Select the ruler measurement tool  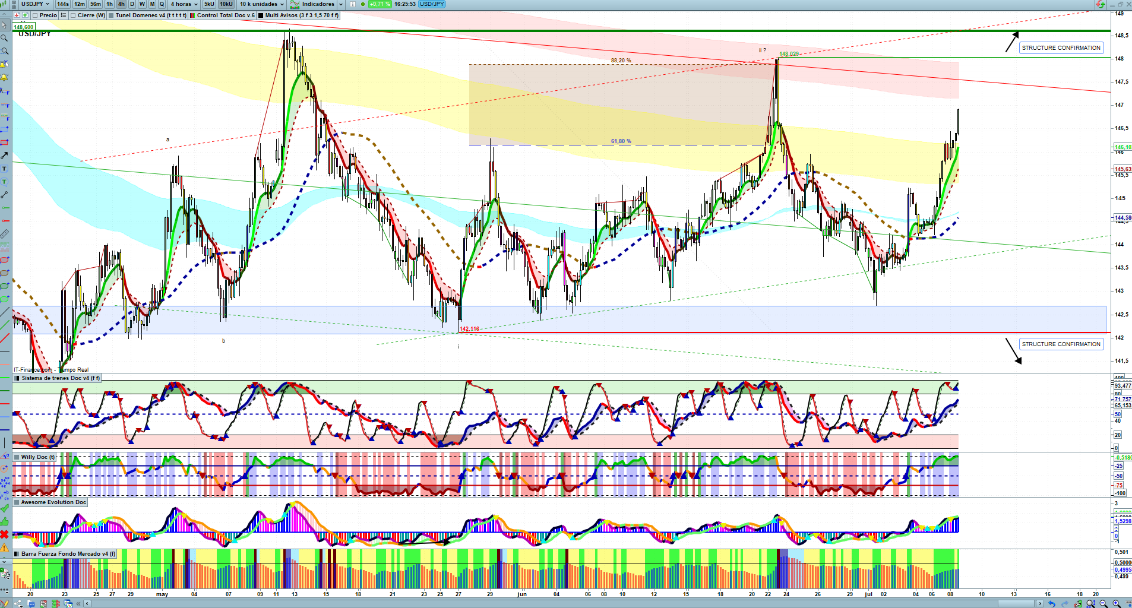click(5, 234)
